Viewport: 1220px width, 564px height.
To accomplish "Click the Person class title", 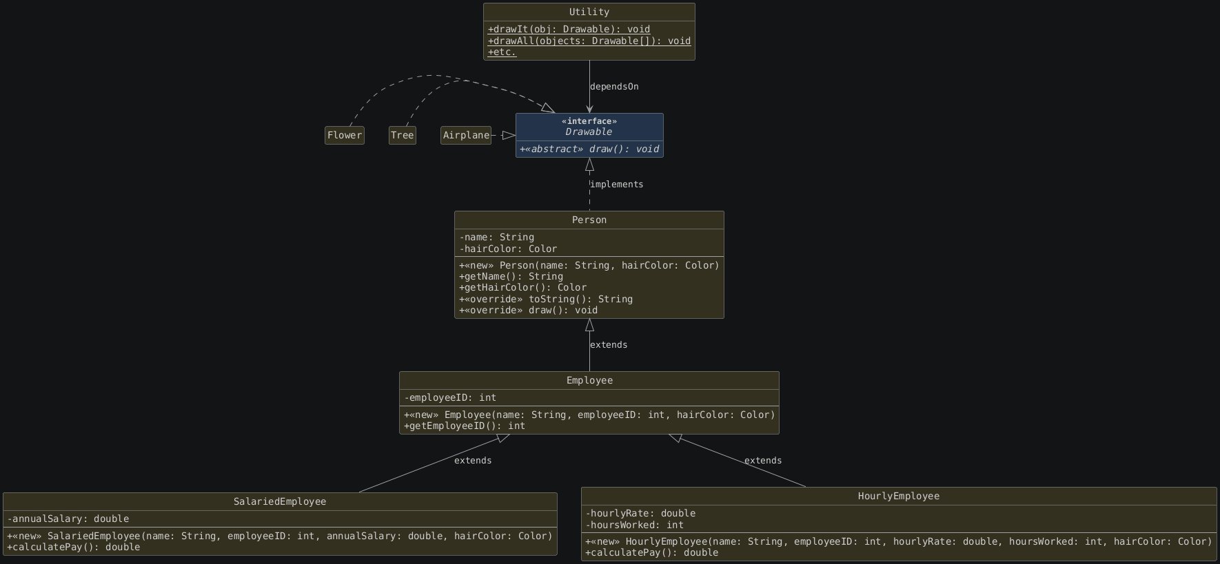I will 589,220.
